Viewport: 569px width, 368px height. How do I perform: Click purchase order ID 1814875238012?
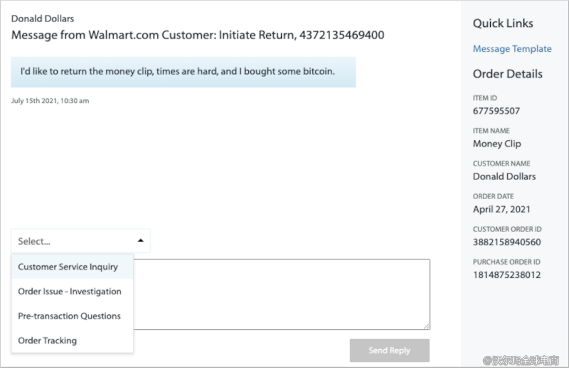[507, 275]
